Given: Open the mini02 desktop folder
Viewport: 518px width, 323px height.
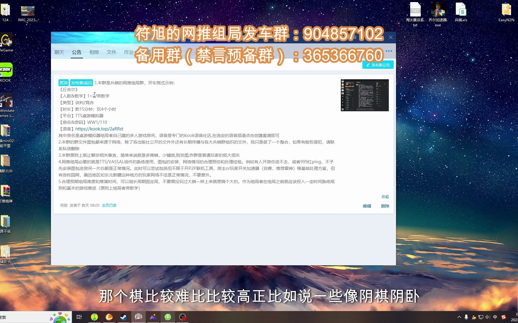Looking at the screenshot, I should (7, 136).
